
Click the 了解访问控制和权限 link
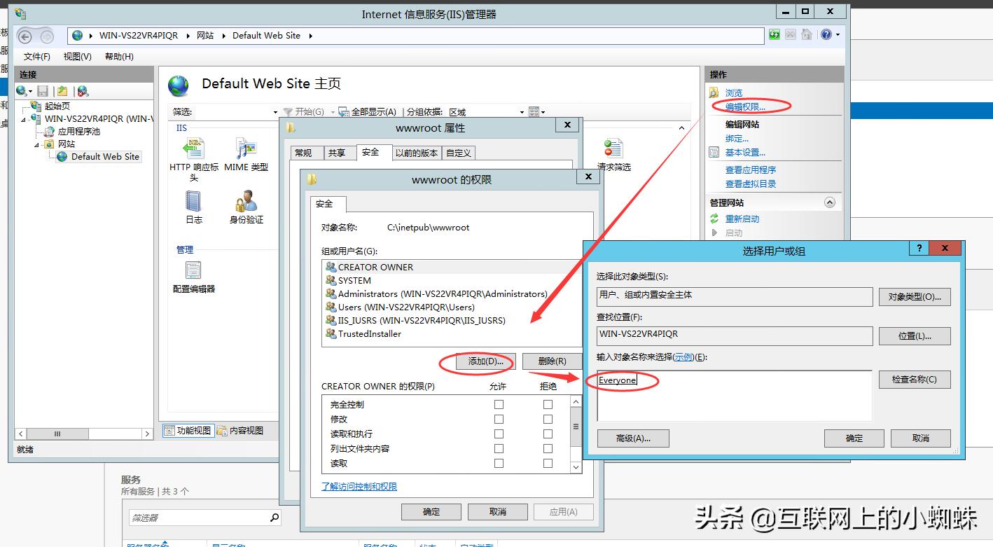(x=359, y=487)
